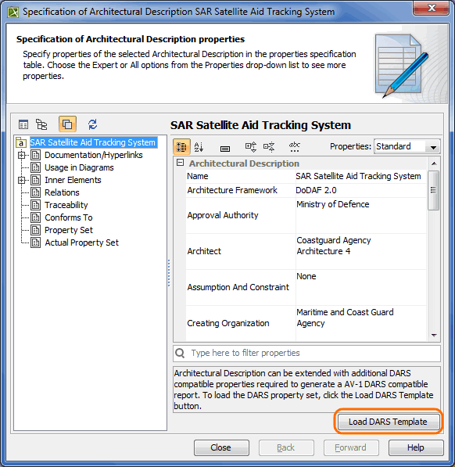Click the abc text display icon

294,147
